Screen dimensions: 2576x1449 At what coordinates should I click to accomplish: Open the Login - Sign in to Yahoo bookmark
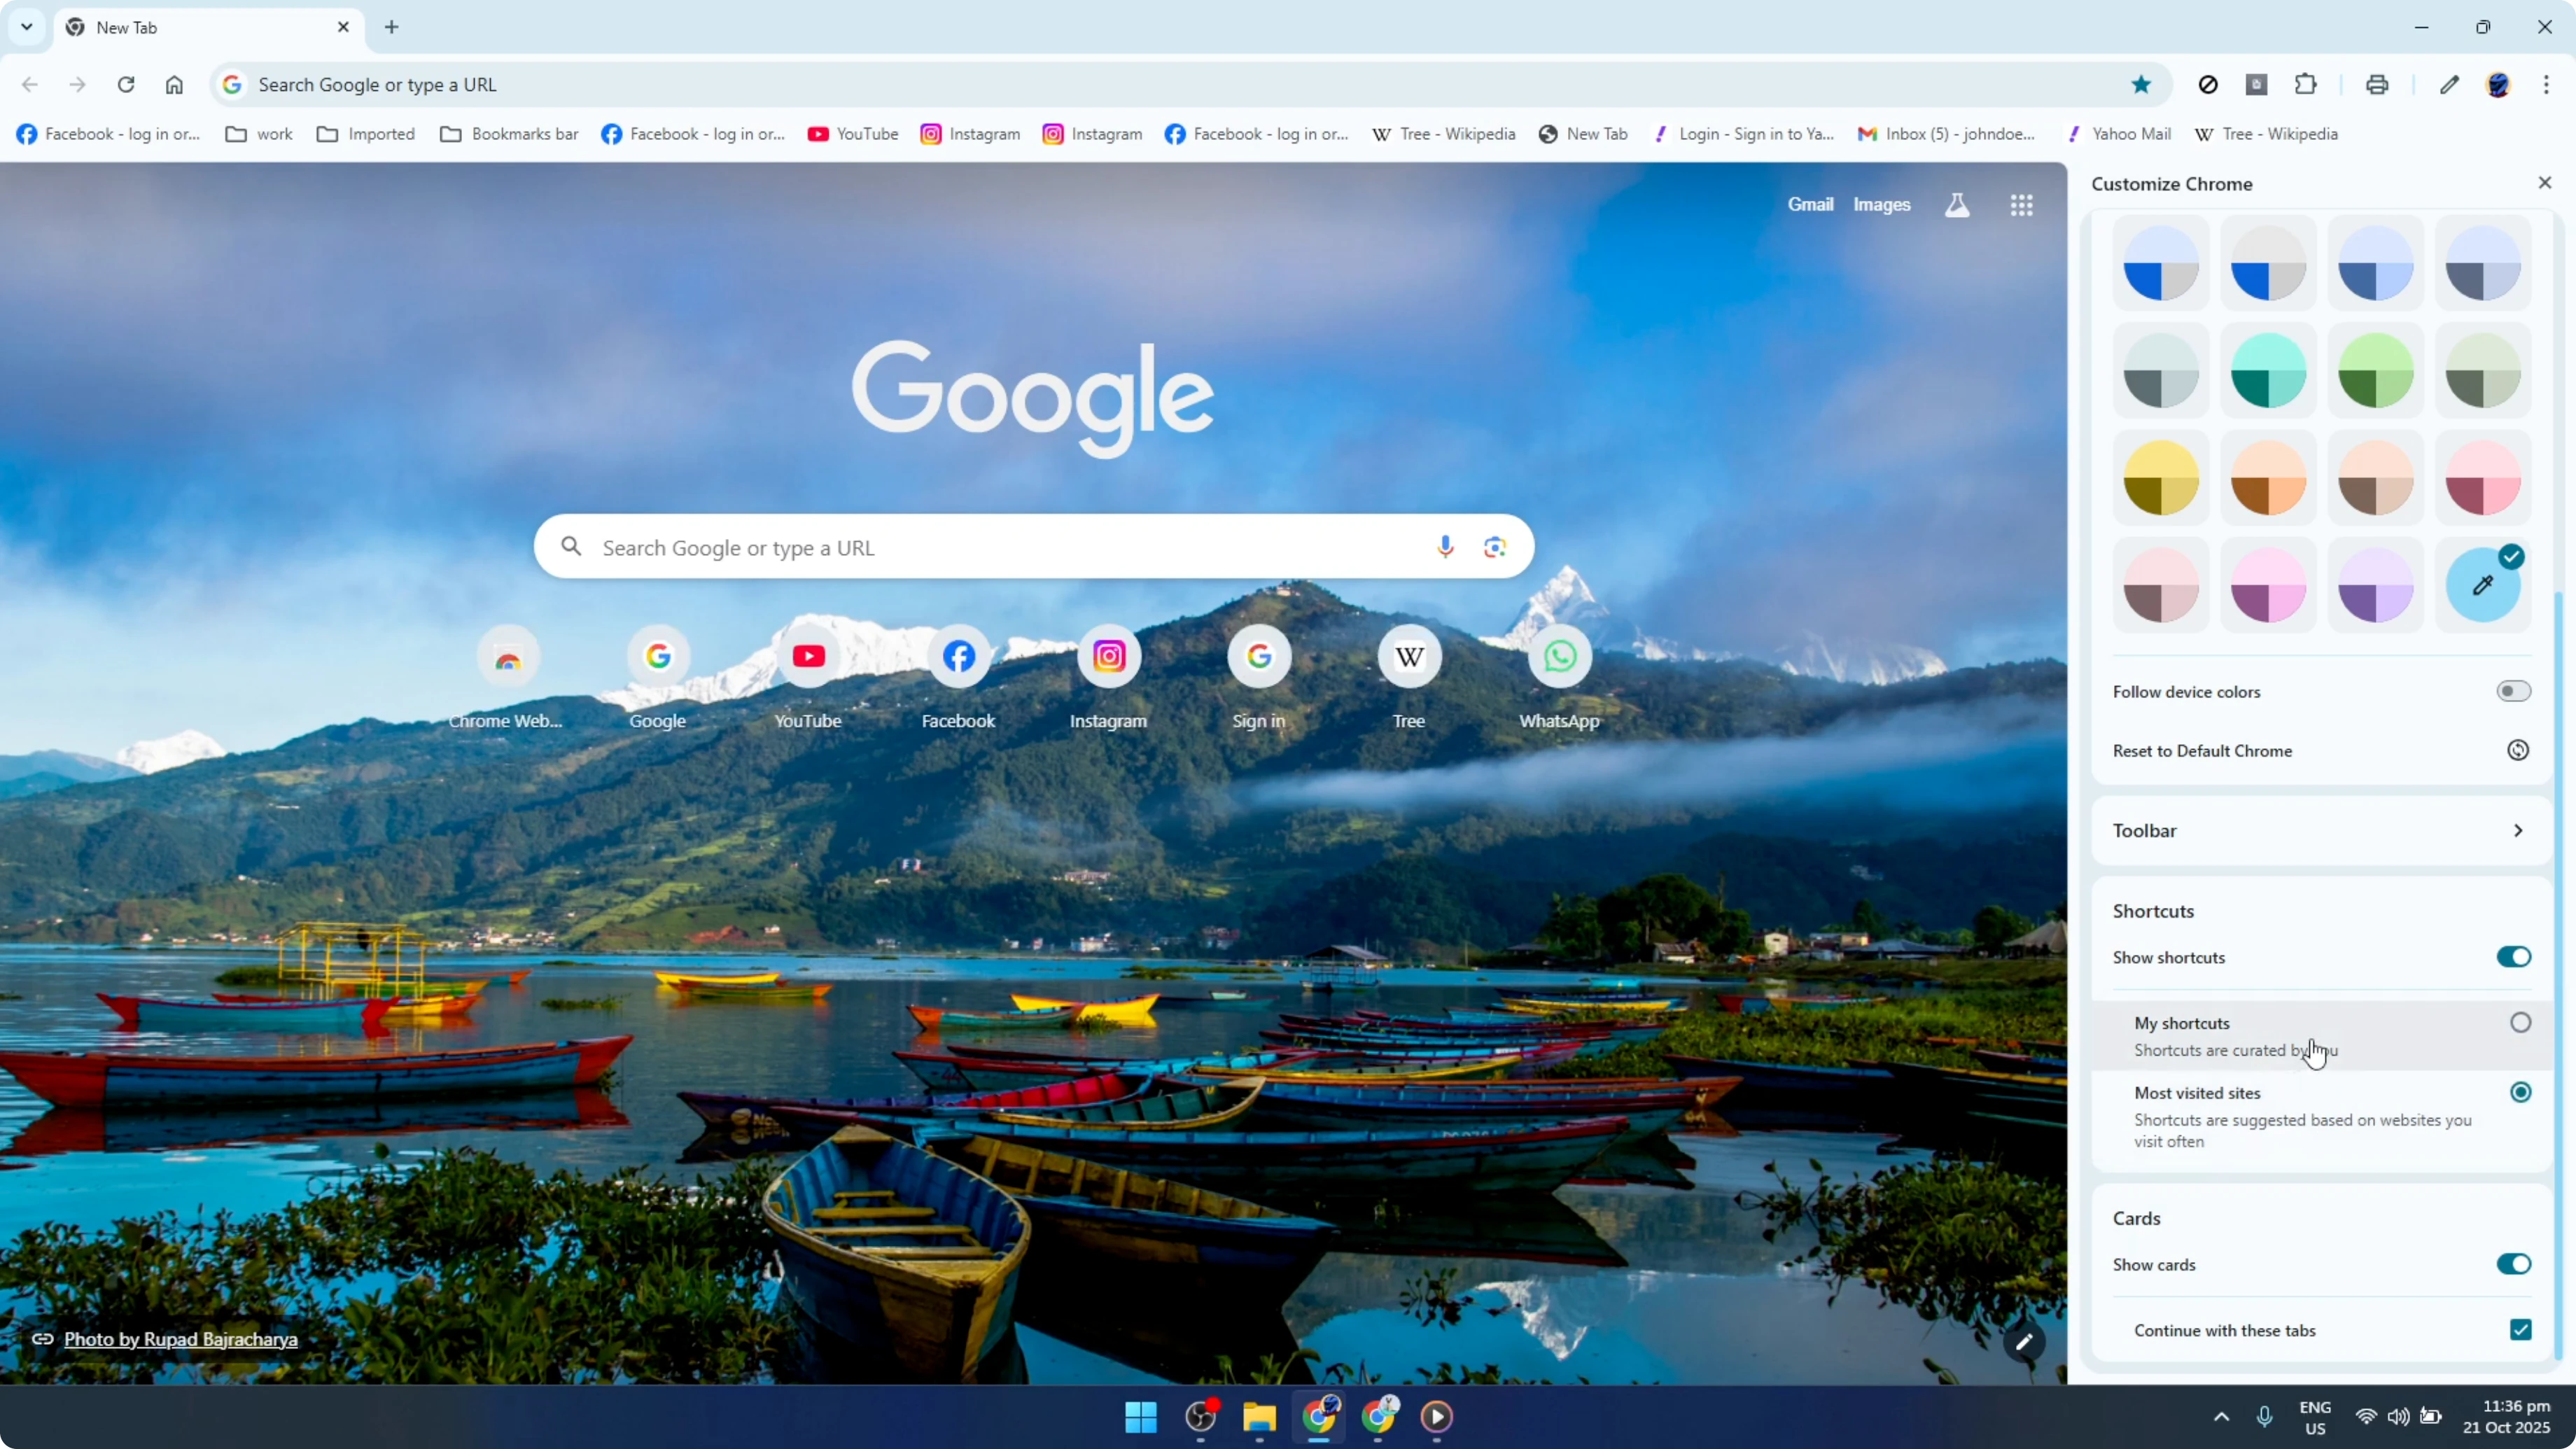coord(1744,134)
